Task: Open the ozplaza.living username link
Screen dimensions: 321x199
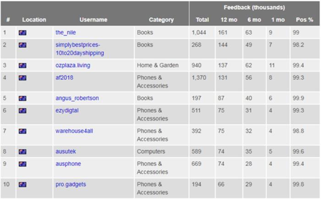Action: click(x=73, y=66)
